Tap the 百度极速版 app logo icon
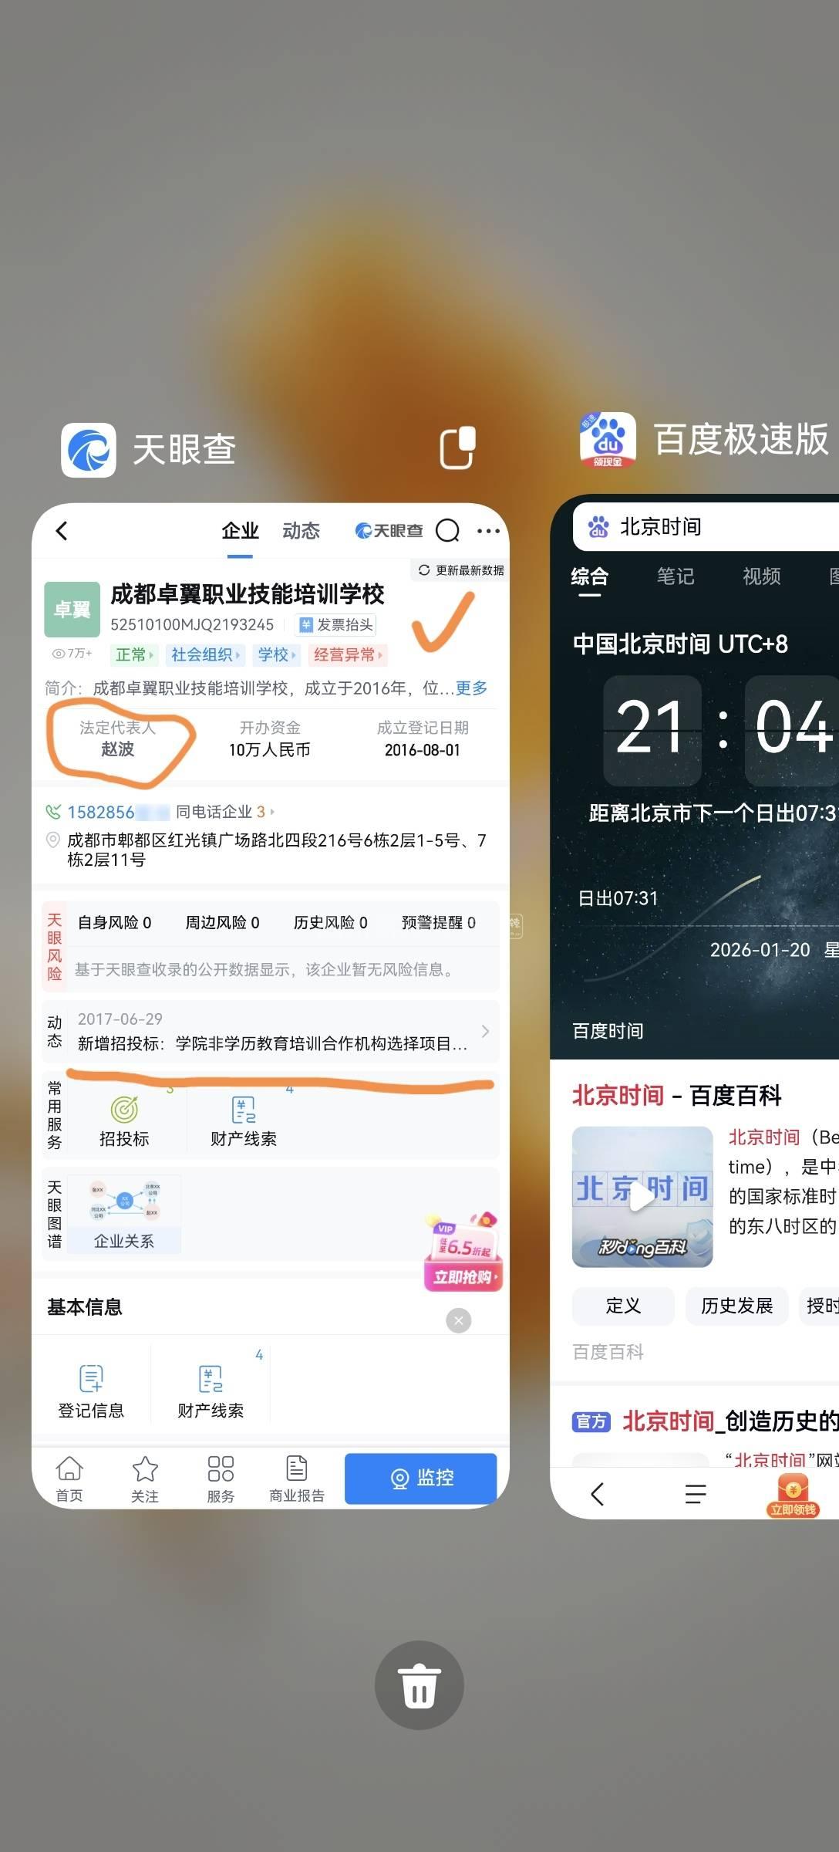839x1852 pixels. pos(608,440)
